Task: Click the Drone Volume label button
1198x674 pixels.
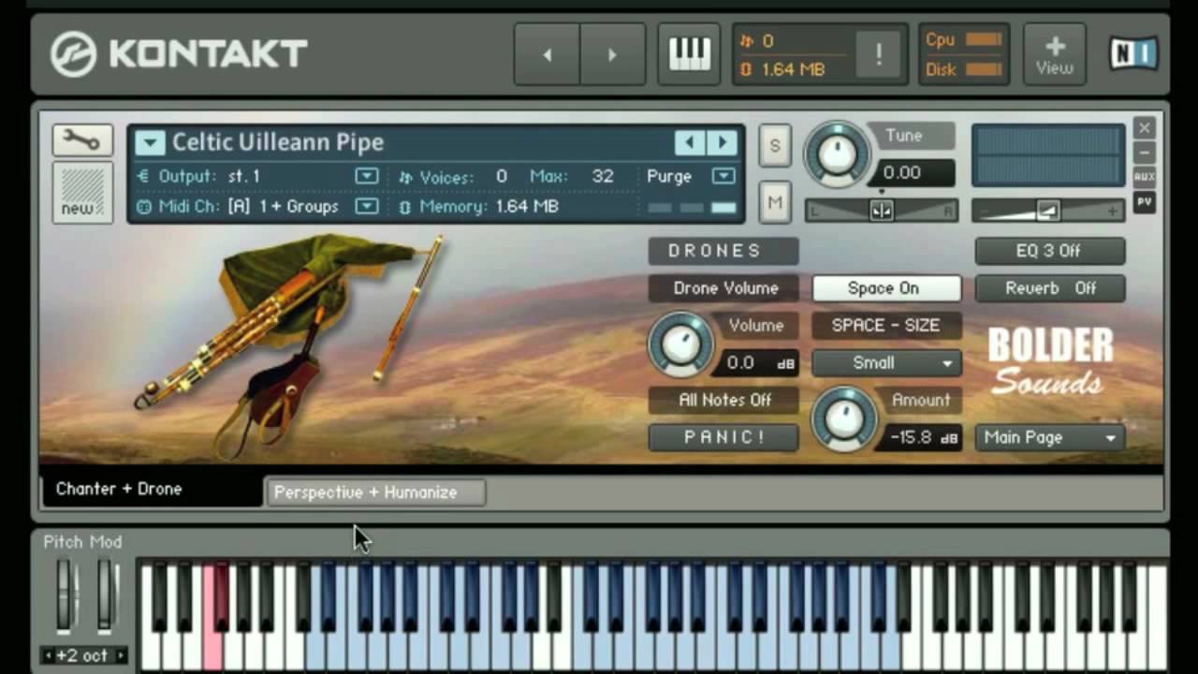Action: [x=723, y=288]
